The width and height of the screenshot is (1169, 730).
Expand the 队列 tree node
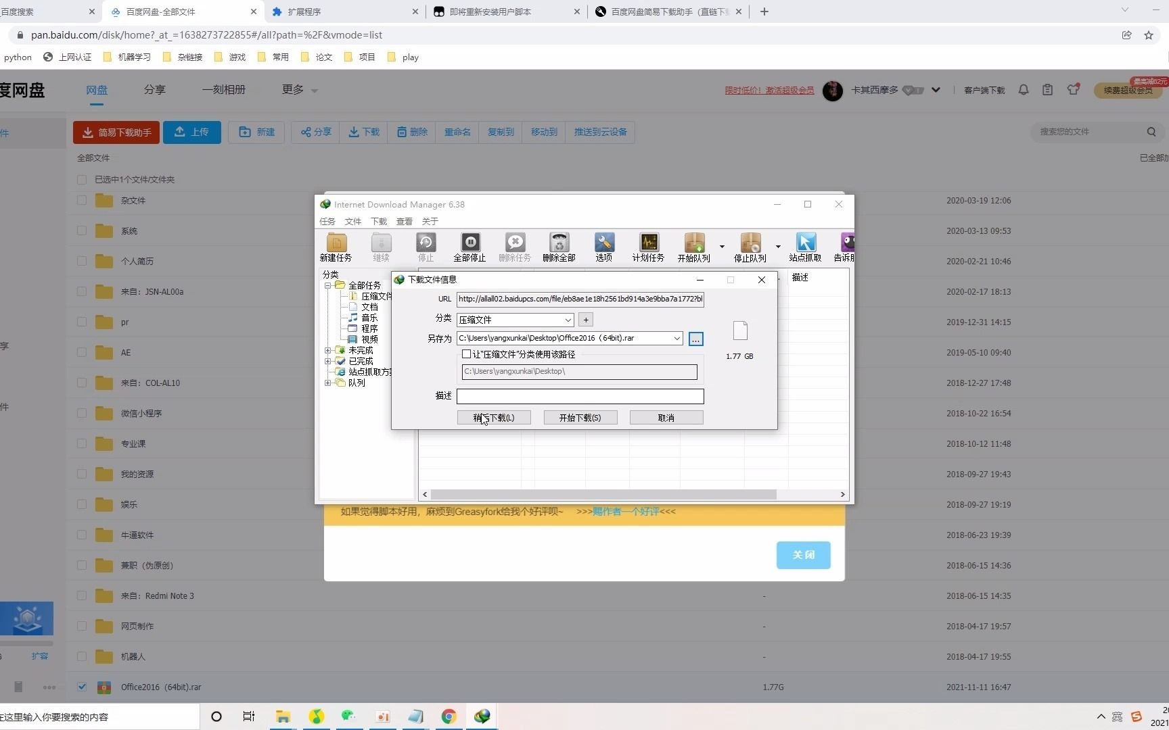click(x=328, y=383)
